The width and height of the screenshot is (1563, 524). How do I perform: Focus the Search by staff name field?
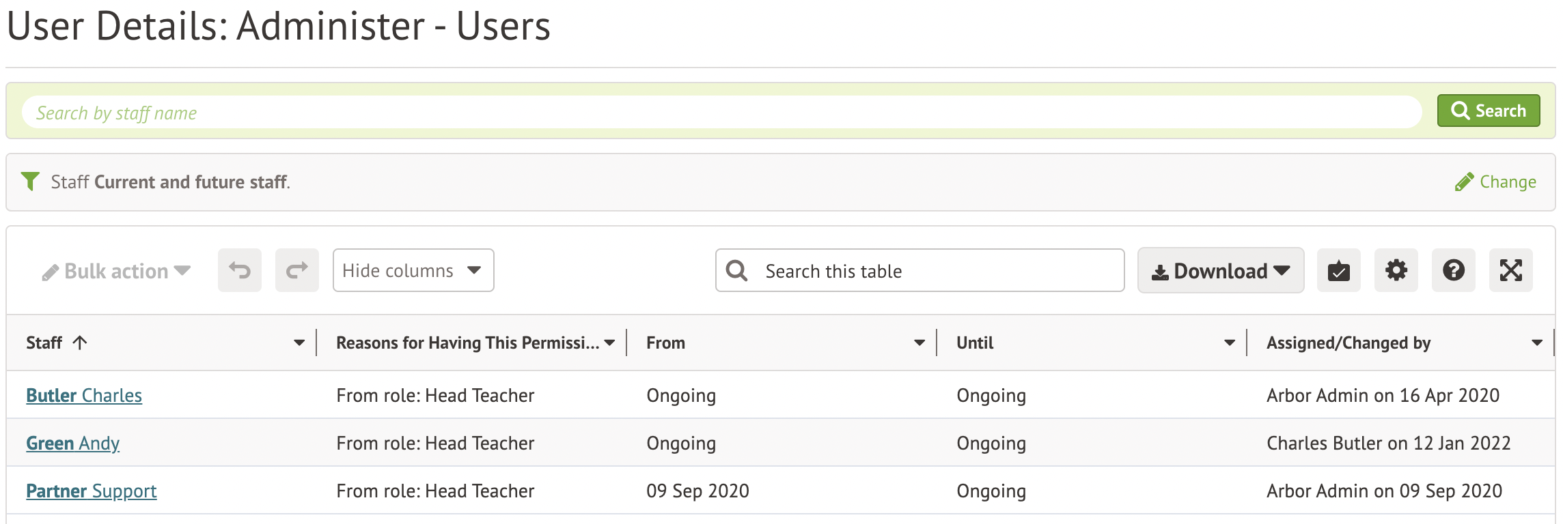point(721,113)
